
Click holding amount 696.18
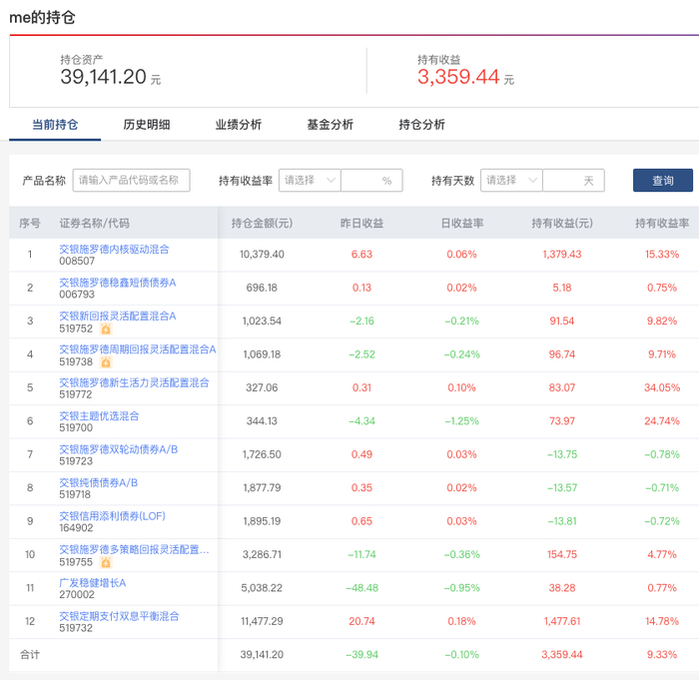[x=262, y=288]
